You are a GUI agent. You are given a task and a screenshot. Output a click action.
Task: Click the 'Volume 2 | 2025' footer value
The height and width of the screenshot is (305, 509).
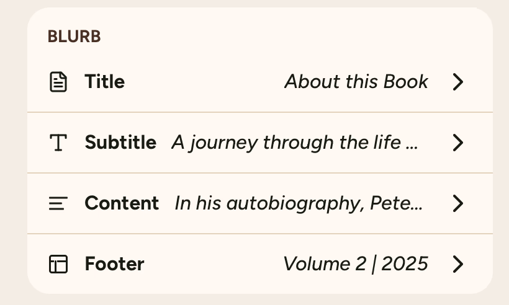pyautogui.click(x=356, y=264)
